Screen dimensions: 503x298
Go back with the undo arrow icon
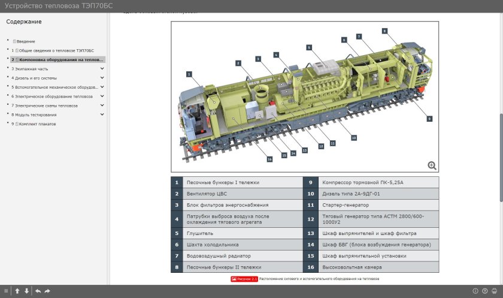pyautogui.click(x=38, y=291)
